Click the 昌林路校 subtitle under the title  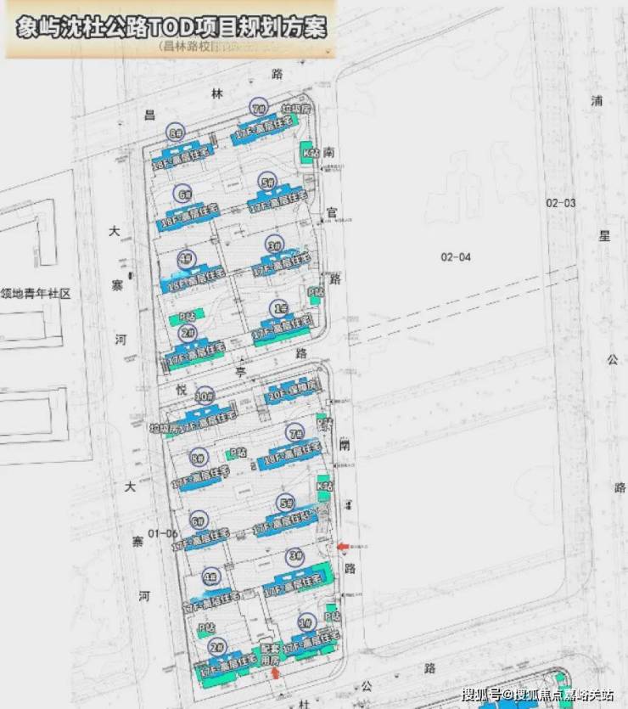tap(188, 46)
